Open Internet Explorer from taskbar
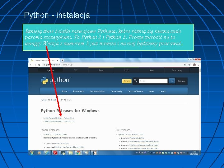The height and width of the screenshot is (168, 224). [47, 153]
